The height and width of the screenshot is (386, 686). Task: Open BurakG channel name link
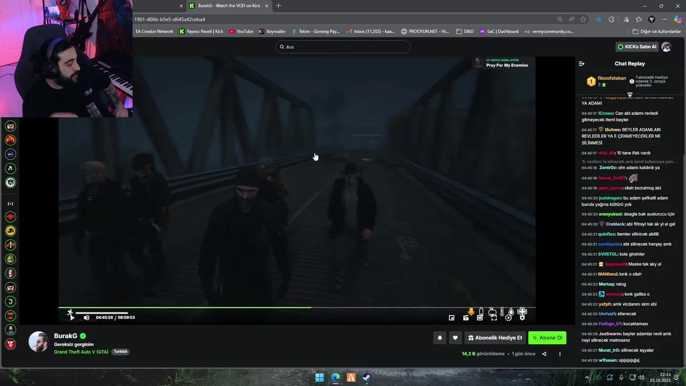(x=65, y=336)
